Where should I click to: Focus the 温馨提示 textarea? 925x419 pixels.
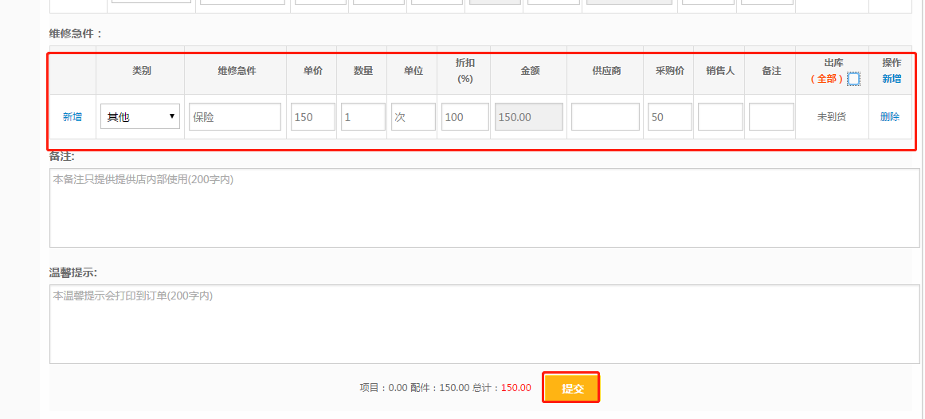tap(484, 324)
